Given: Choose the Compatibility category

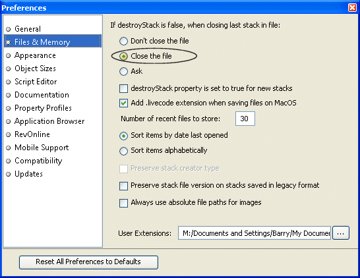Looking at the screenshot, I should point(38,161).
